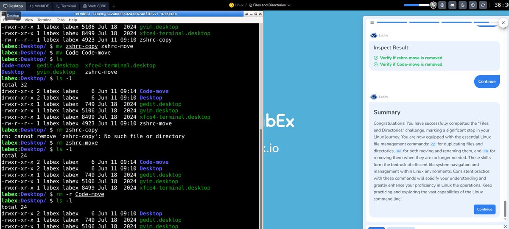This screenshot has width=509, height=229.
Task: Click Continue in Summary card
Action: [484, 209]
